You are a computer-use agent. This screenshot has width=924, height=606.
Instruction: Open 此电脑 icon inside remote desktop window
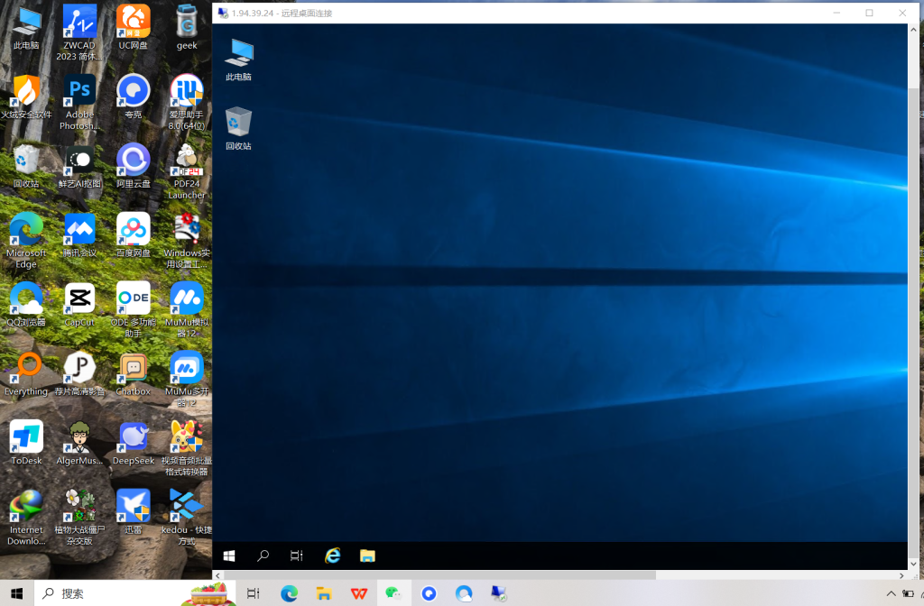click(238, 59)
